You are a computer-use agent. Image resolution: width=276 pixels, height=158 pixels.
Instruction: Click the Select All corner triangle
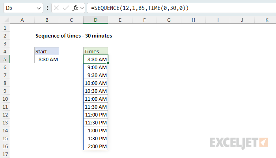[6, 20]
